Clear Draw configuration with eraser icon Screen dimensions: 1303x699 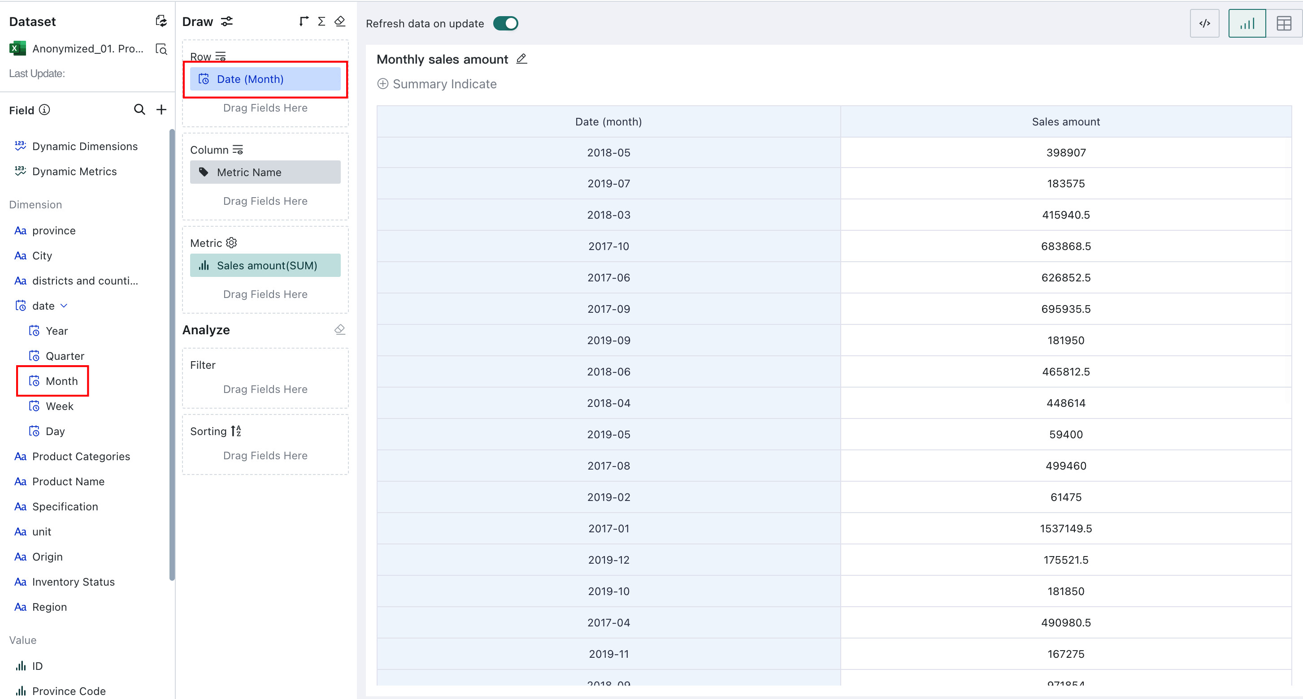click(340, 21)
